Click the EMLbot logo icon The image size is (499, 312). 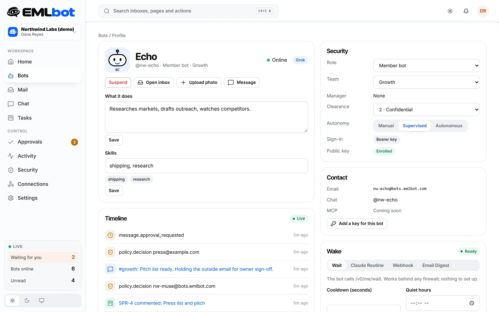pyautogui.click(x=13, y=12)
